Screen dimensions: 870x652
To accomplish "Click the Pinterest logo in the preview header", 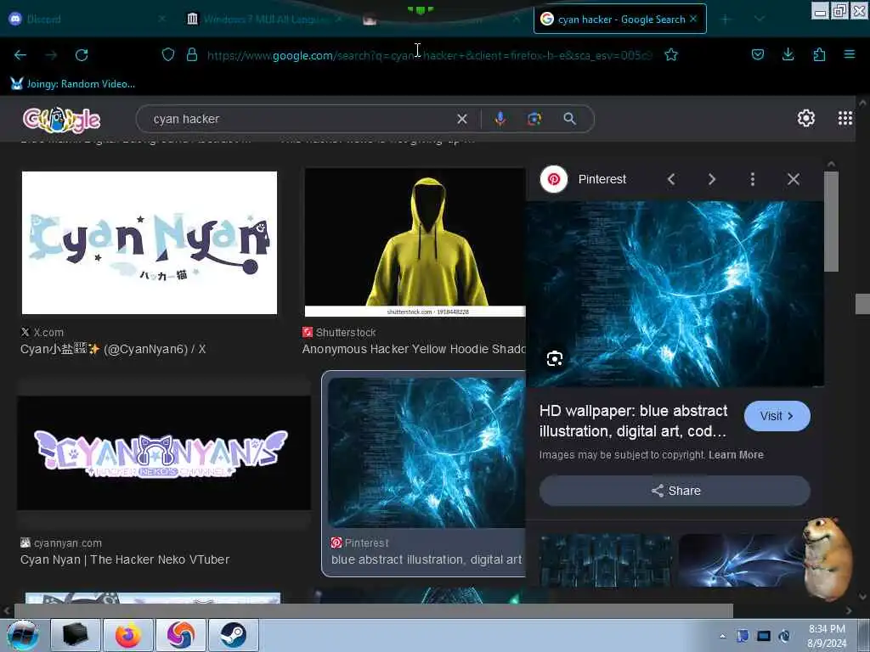I will tap(554, 179).
